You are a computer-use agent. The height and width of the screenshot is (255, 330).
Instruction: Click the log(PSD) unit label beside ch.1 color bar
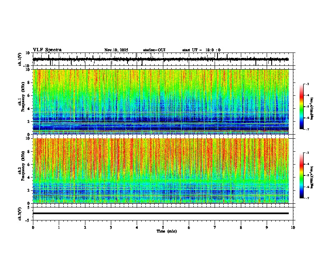[x=312, y=109]
